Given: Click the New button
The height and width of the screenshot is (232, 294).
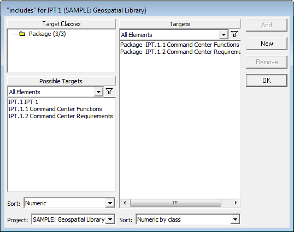Looking at the screenshot, I should point(267,44).
